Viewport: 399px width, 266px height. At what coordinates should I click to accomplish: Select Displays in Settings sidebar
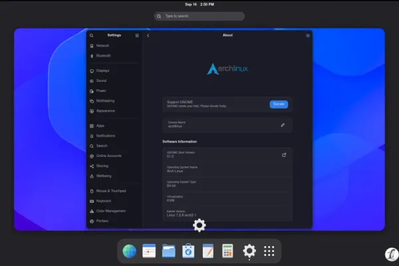(x=114, y=70)
